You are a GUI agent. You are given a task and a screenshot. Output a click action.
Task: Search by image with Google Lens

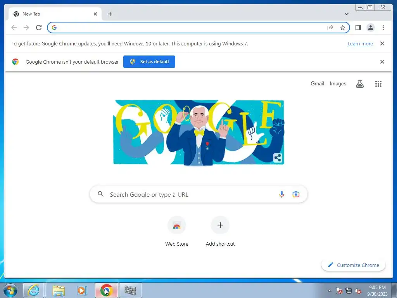296,194
